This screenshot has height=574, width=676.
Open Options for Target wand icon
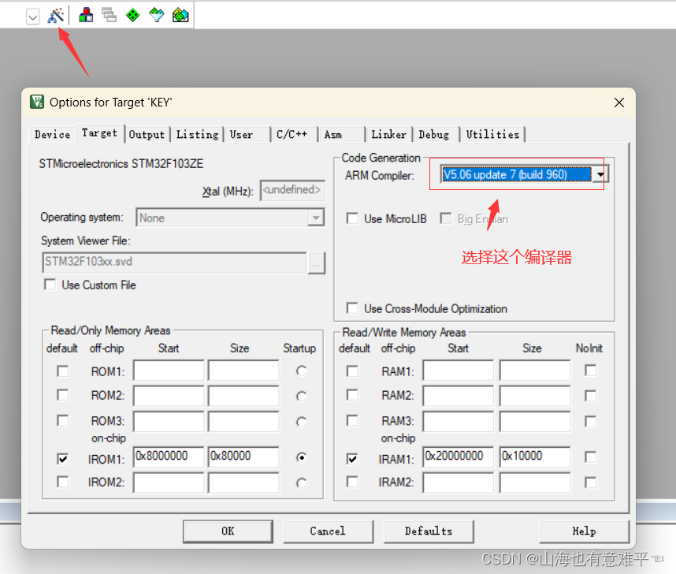[x=56, y=16]
